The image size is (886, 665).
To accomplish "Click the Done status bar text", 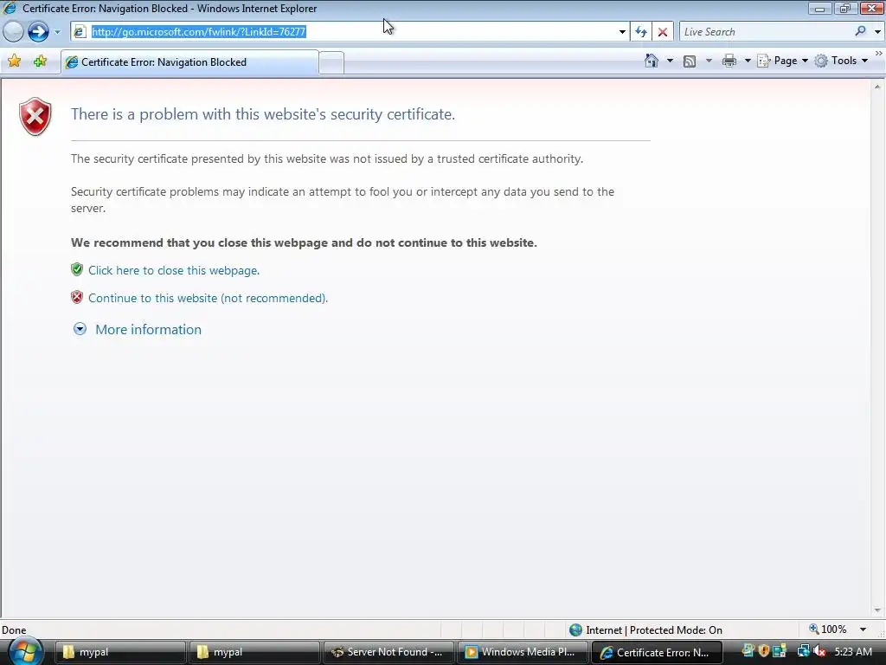I will tap(14, 630).
